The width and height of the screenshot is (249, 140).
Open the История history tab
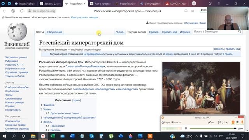coord(185,32)
